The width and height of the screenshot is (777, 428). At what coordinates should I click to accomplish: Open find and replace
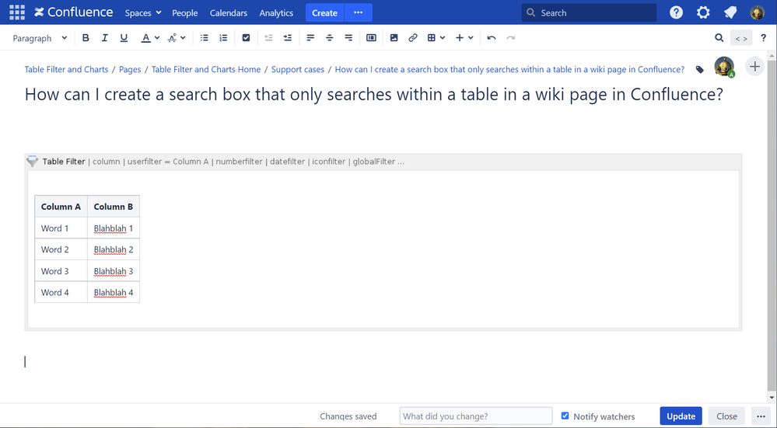click(x=719, y=37)
